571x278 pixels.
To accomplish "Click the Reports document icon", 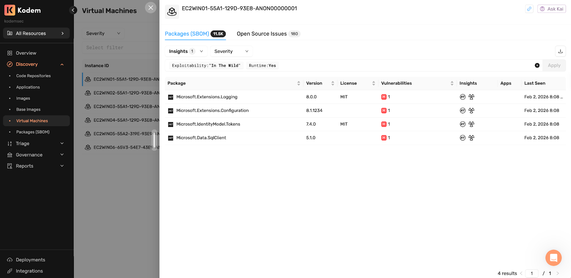I will [x=10, y=166].
